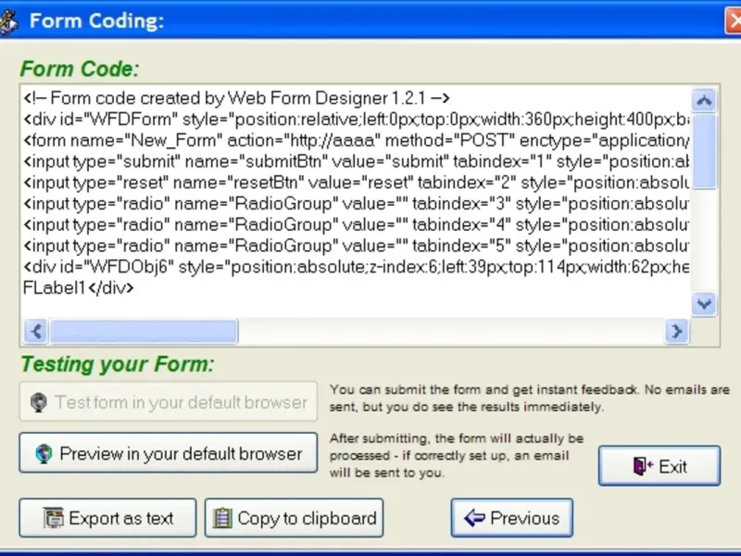
Task: Click the globe icon on Preview button
Action: coord(44,454)
